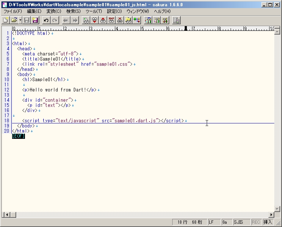The height and width of the screenshot is (227, 282).
Task: Open the ファイル(F) menu
Action: (13, 11)
